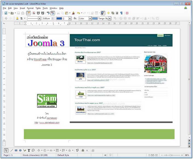The image size is (193, 159).
Task: Open the Gallery icon
Action: pos(113,13)
